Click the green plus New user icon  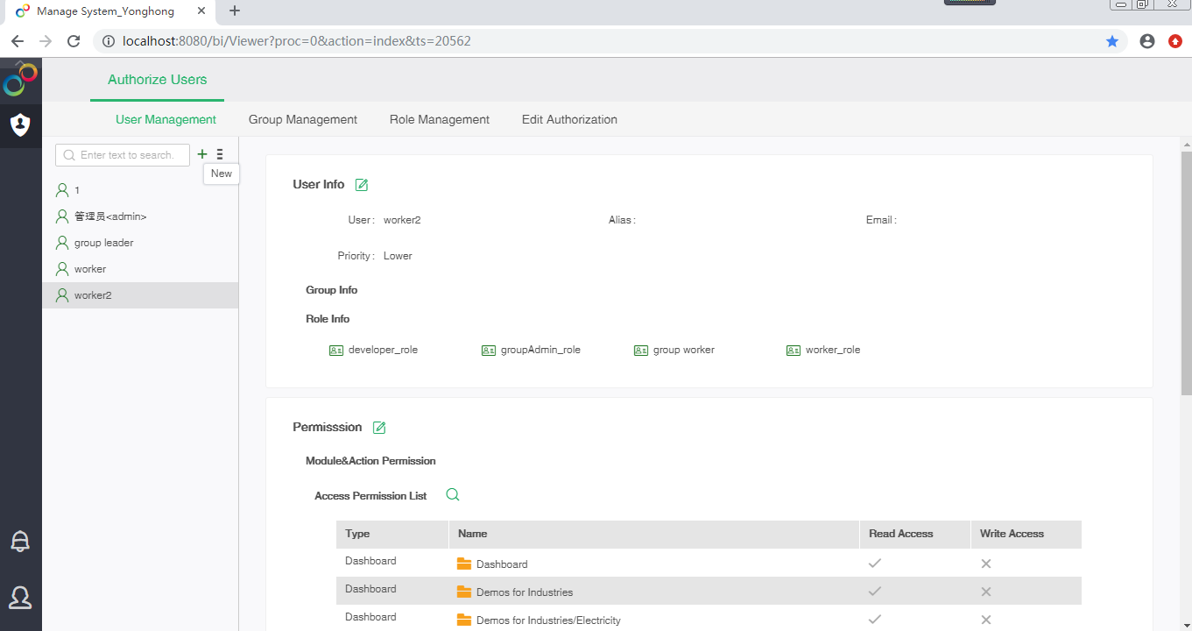(x=202, y=154)
